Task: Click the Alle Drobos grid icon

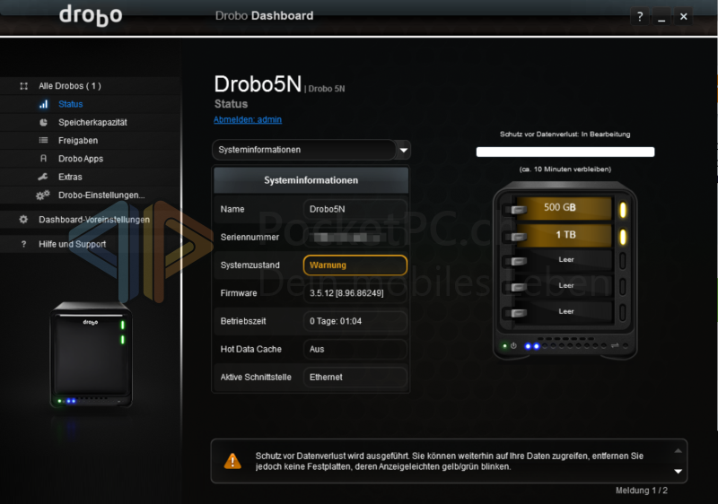Action: pos(24,86)
